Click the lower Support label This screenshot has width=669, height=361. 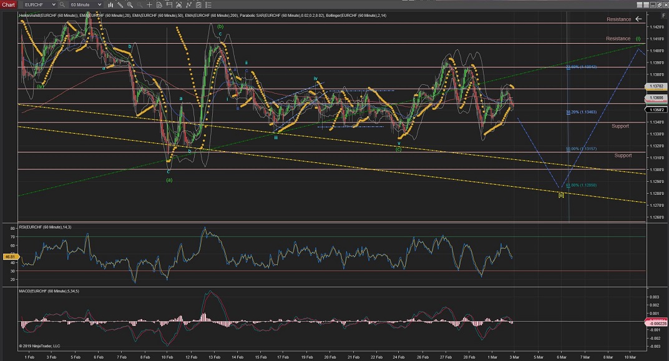(x=623, y=156)
